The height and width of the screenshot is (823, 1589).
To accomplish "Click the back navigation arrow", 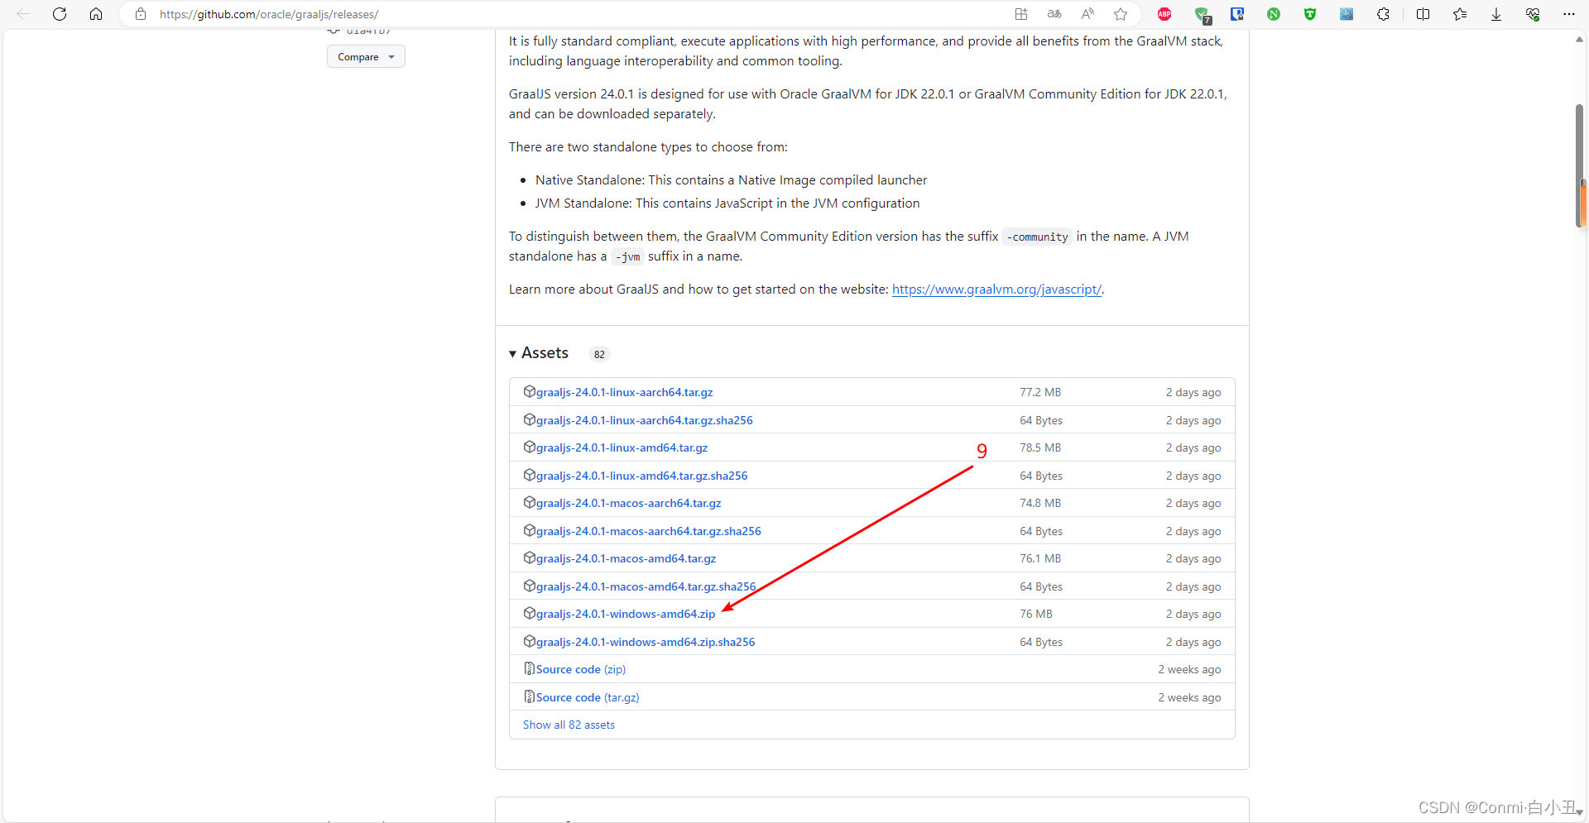I will coord(23,14).
